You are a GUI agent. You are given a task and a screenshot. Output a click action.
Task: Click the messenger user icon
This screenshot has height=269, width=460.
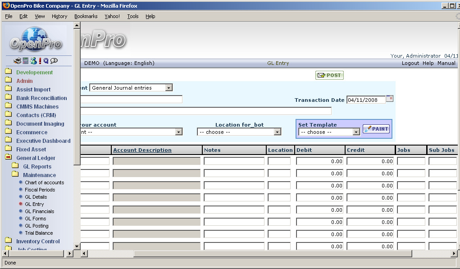pos(32,61)
